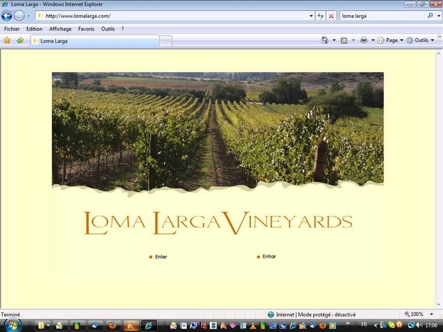The image size is (443, 332).
Task: Click the Enter link
Action: pyautogui.click(x=161, y=257)
